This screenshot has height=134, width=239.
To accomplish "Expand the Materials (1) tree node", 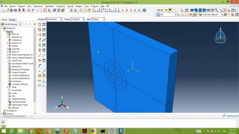I will coord(7,37).
